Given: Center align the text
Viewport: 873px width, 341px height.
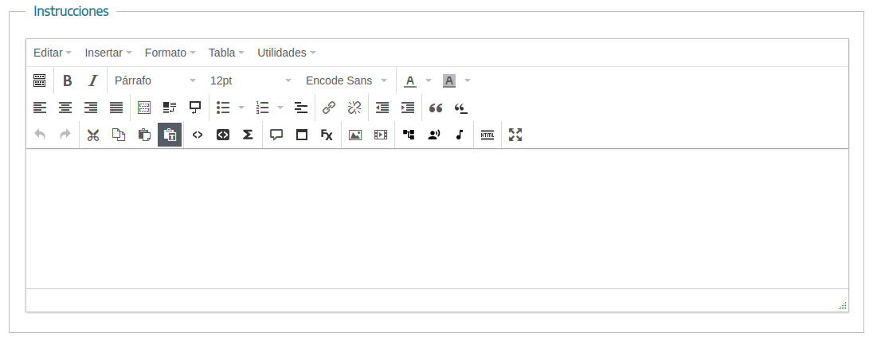Looking at the screenshot, I should click(65, 108).
